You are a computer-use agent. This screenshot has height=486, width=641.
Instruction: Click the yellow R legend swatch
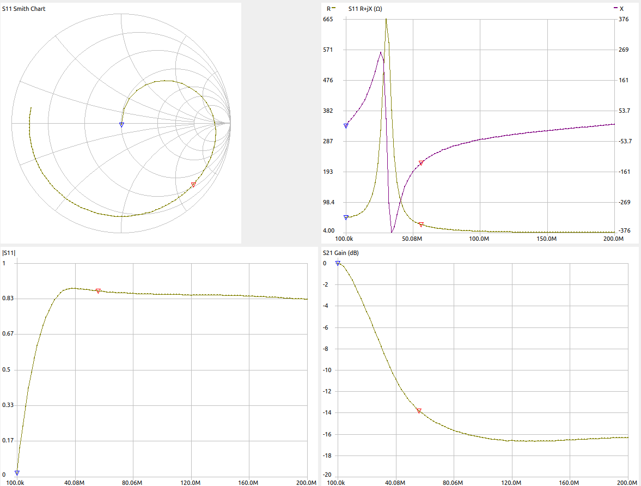[x=333, y=9]
